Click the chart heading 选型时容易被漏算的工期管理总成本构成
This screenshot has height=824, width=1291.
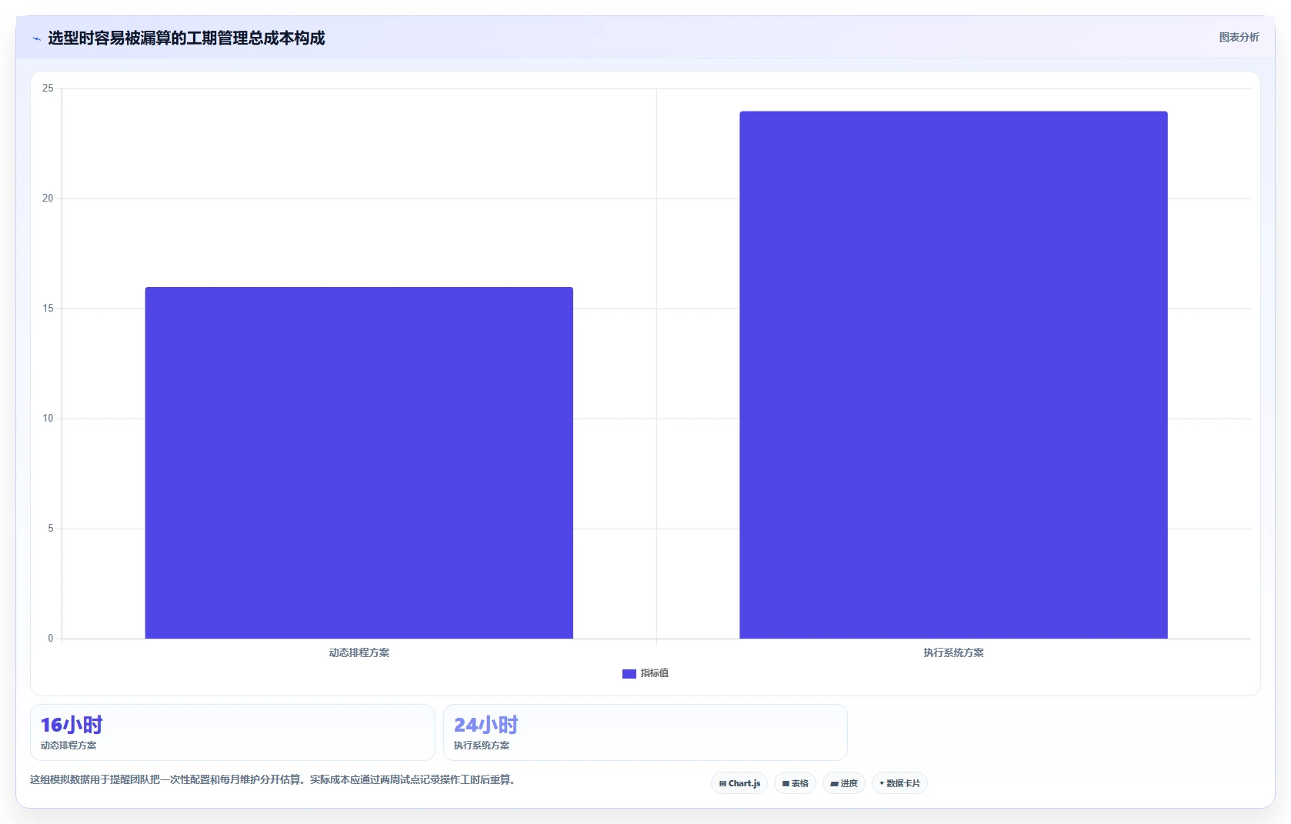186,38
